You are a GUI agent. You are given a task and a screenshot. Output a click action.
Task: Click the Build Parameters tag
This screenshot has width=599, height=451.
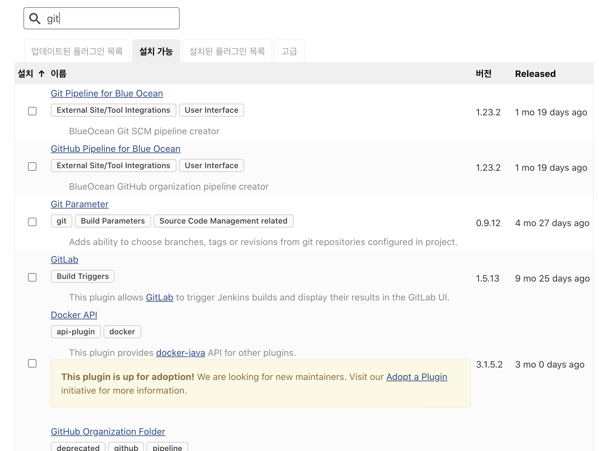[x=113, y=221]
